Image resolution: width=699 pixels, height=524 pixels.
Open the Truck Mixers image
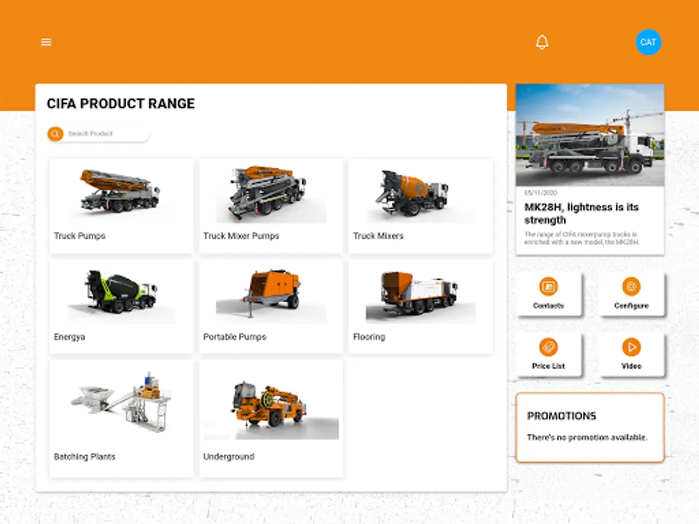point(421,193)
